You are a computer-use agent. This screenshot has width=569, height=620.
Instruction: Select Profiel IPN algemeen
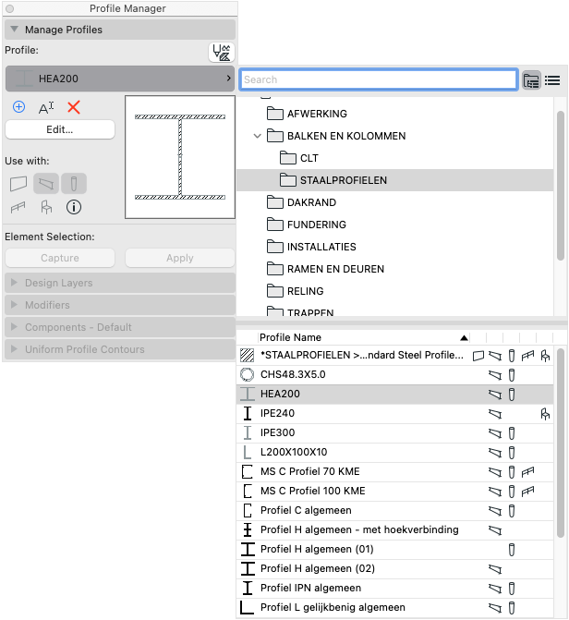[x=394, y=588]
